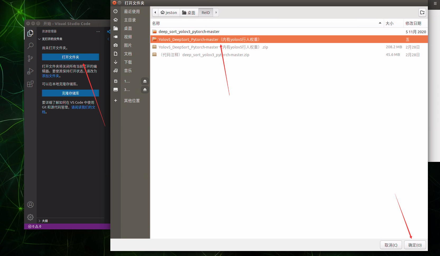440x256 pixels.
Task: Select Yolov5_DeepSort_Pytorch-master .zip file
Action: [289, 47]
